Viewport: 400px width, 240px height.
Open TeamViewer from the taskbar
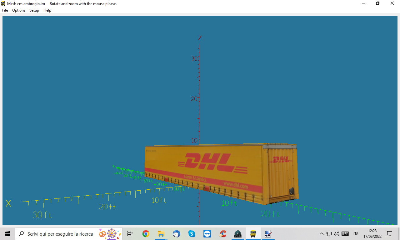(207, 234)
